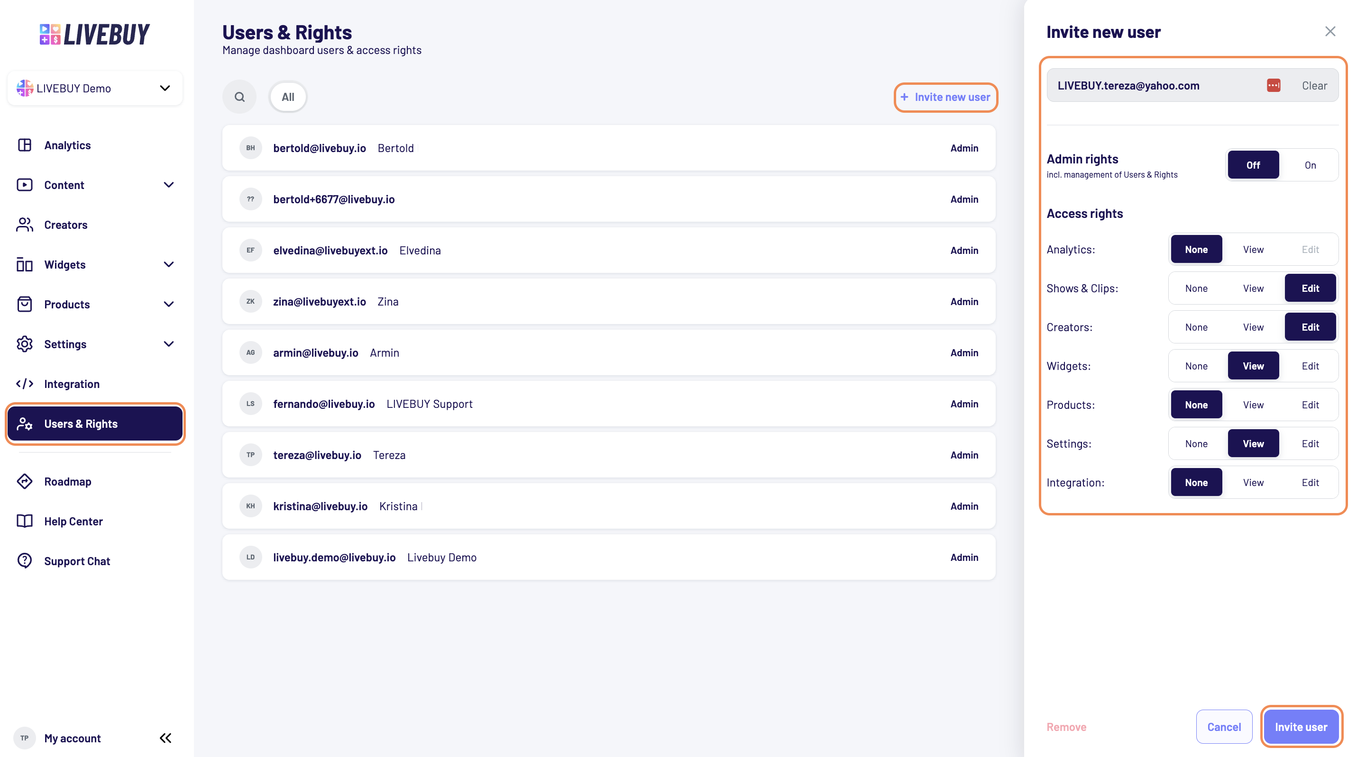
Task: Open Help Center from sidebar
Action: pos(95,521)
